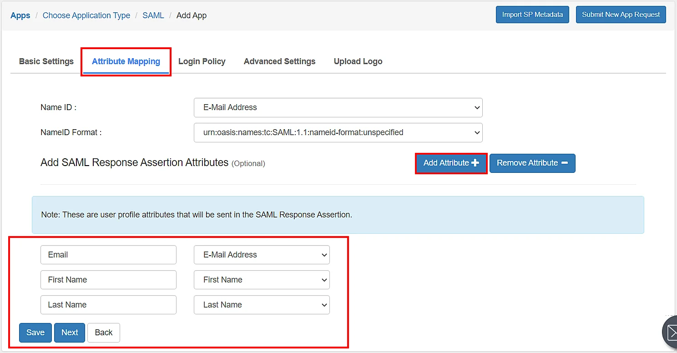Open the Name ID dropdown
The width and height of the screenshot is (677, 353).
338,107
